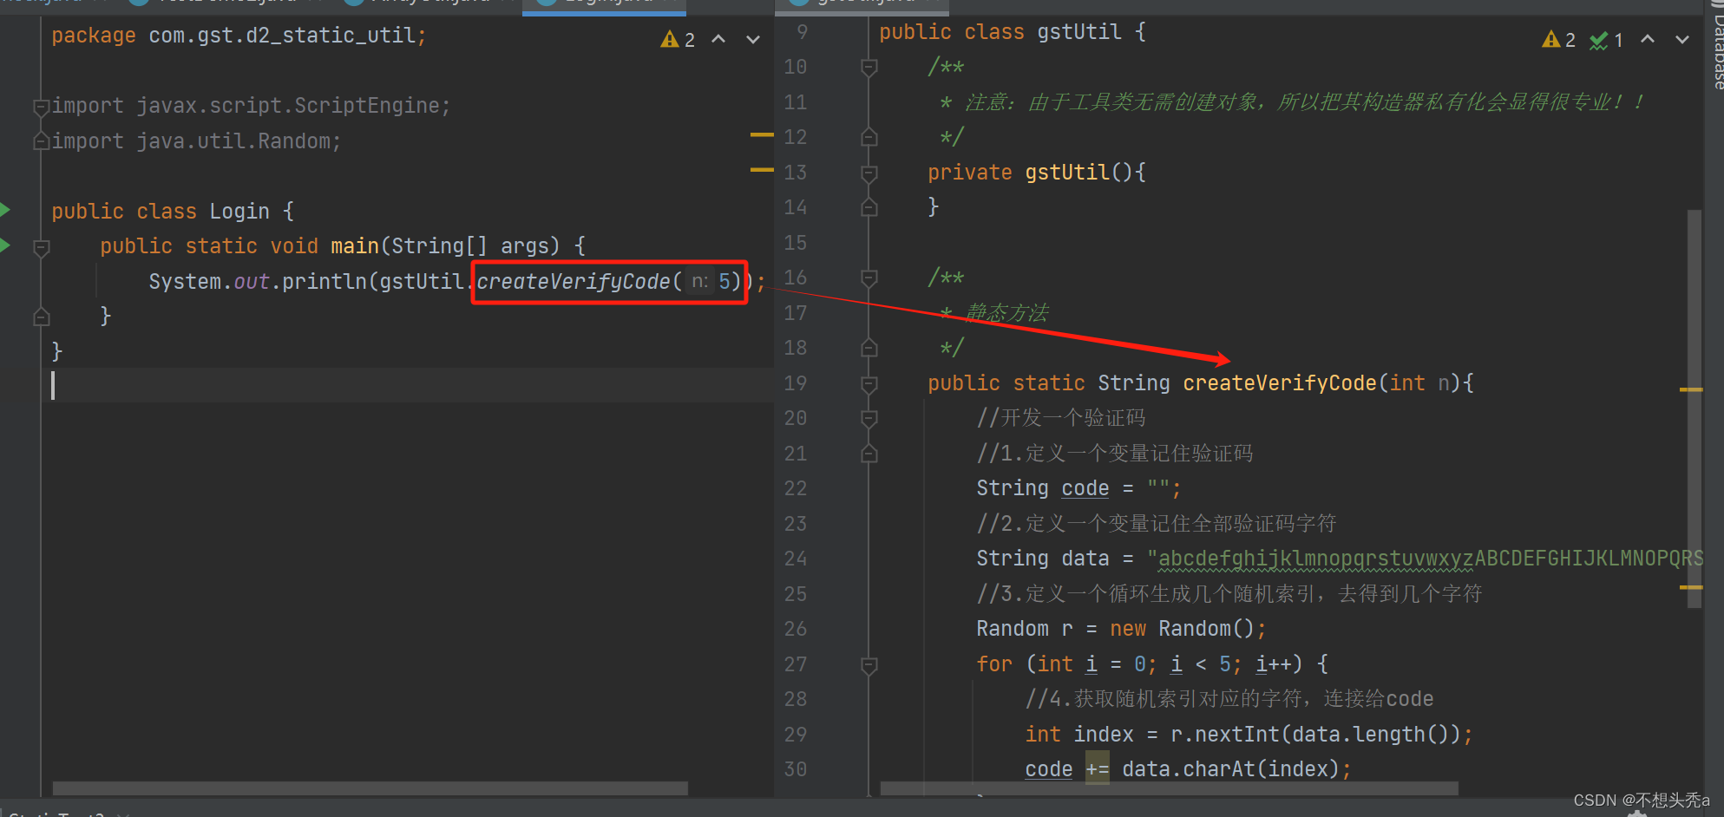Click the '2' warning counter in gstUtil editor
Image resolution: width=1724 pixels, height=817 pixels.
tap(1572, 39)
